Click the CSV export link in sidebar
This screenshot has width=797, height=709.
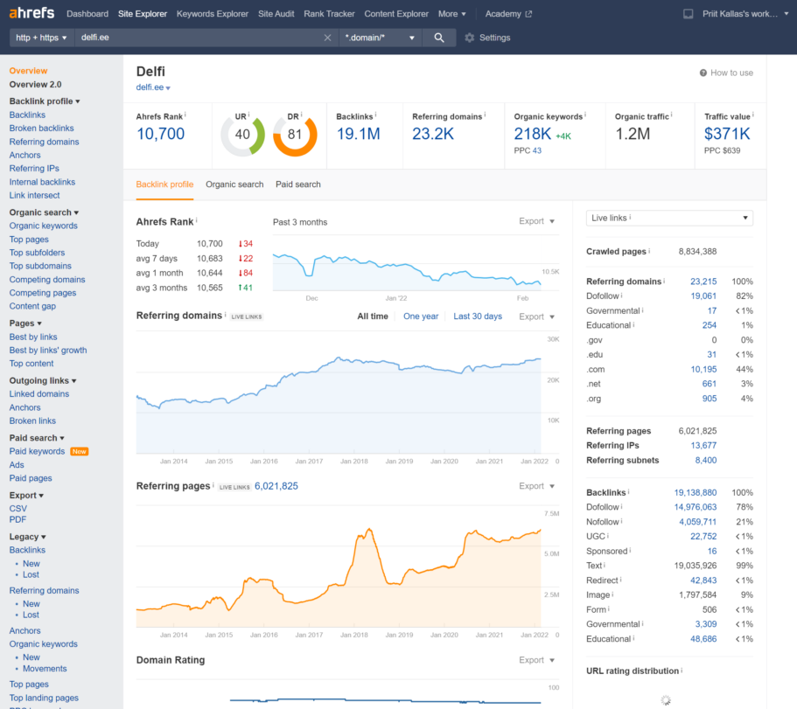click(17, 508)
